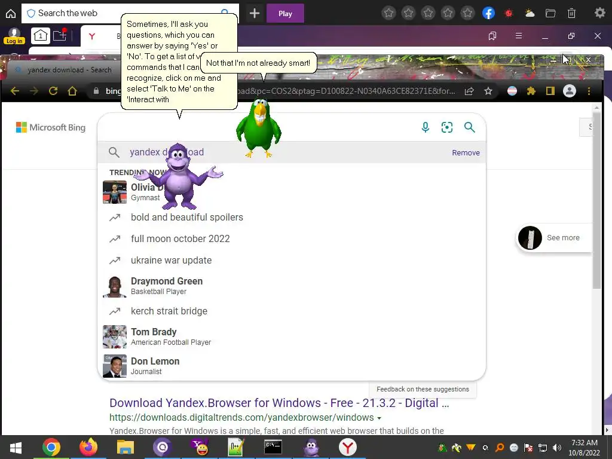Open the Yandex browser taskbar icon
The image size is (612, 459).
point(347,447)
